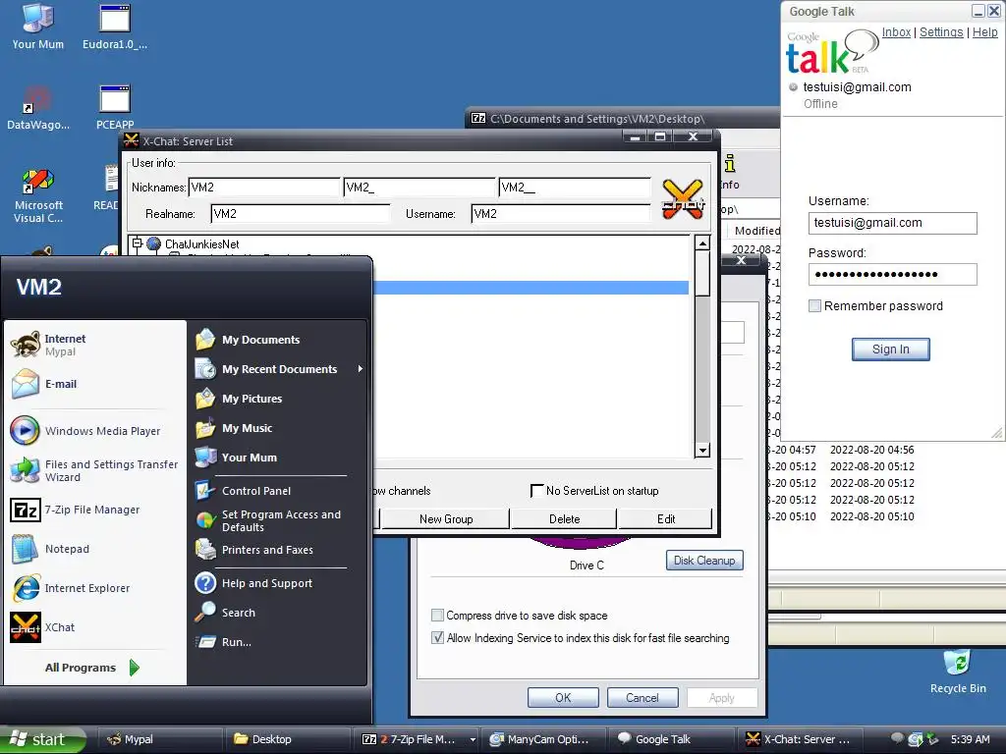Switch to X-Chat: Server taskbar button

pos(800,739)
